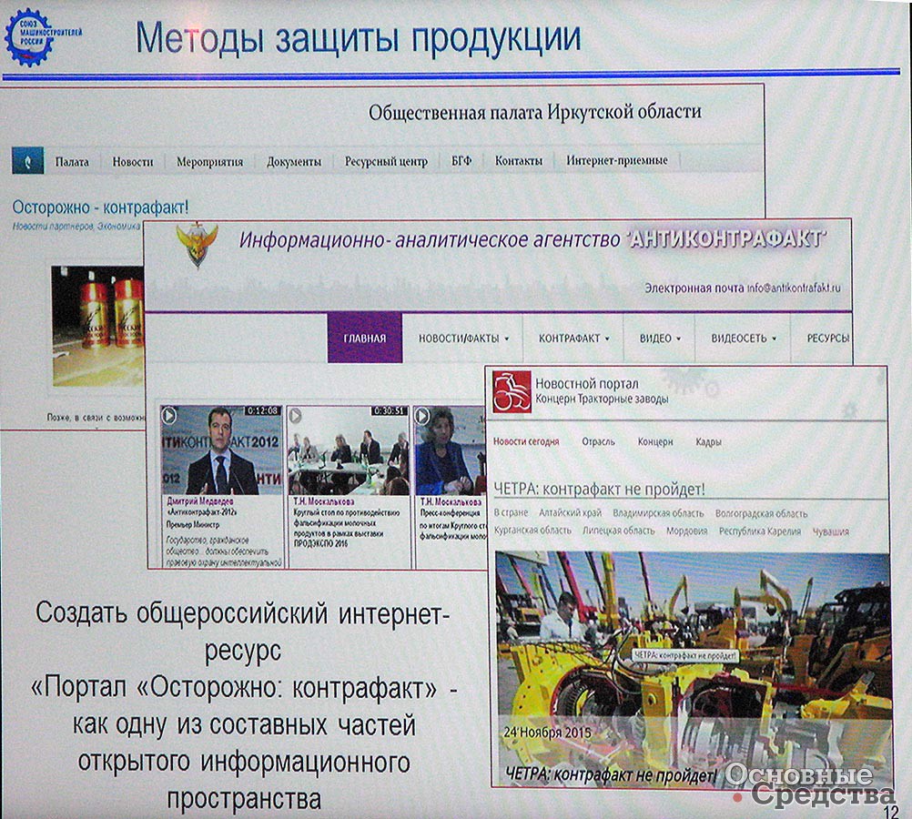912x819 pixels.
Task: Open the article link Осторожно - контрафакт!
Action: pyautogui.click(x=101, y=207)
